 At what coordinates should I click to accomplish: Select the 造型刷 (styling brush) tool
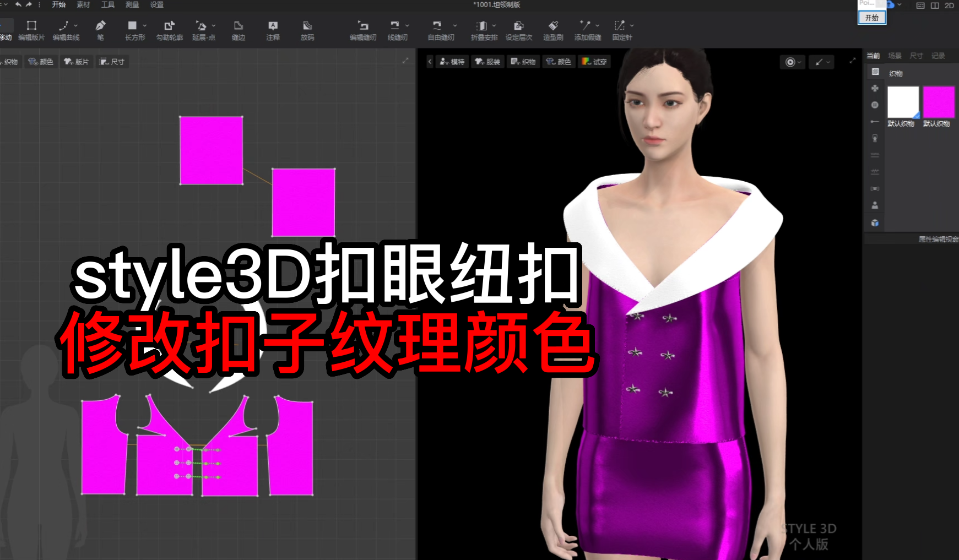553,30
